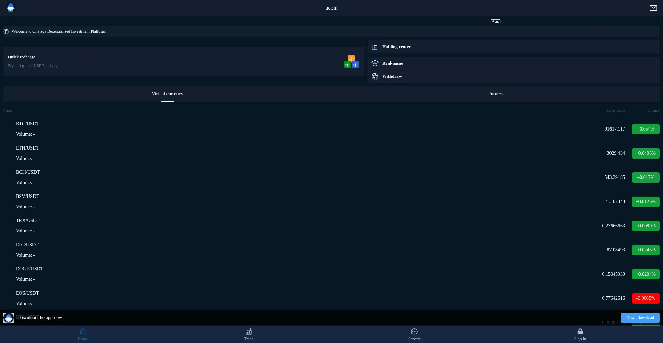Open the Service chat icon

click(414, 332)
